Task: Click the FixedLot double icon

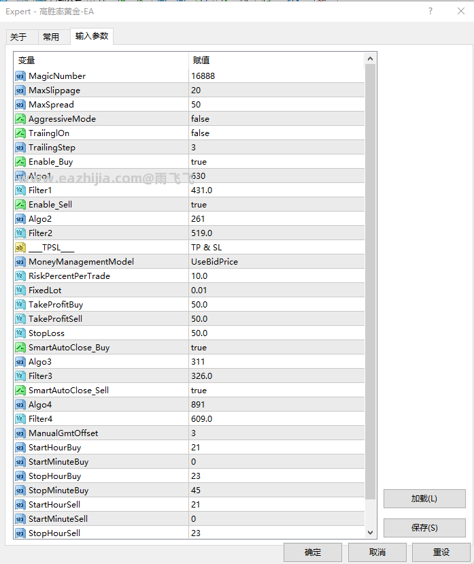Action: (20, 291)
